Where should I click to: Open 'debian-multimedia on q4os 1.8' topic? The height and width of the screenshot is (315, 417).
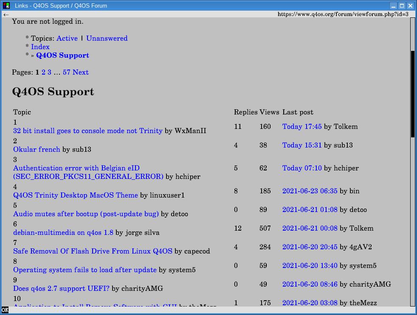point(63,232)
